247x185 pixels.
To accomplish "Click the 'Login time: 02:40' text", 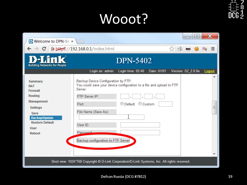I will [131, 71].
